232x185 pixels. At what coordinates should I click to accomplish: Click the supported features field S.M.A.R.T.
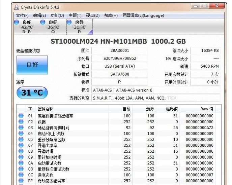coord(156,98)
